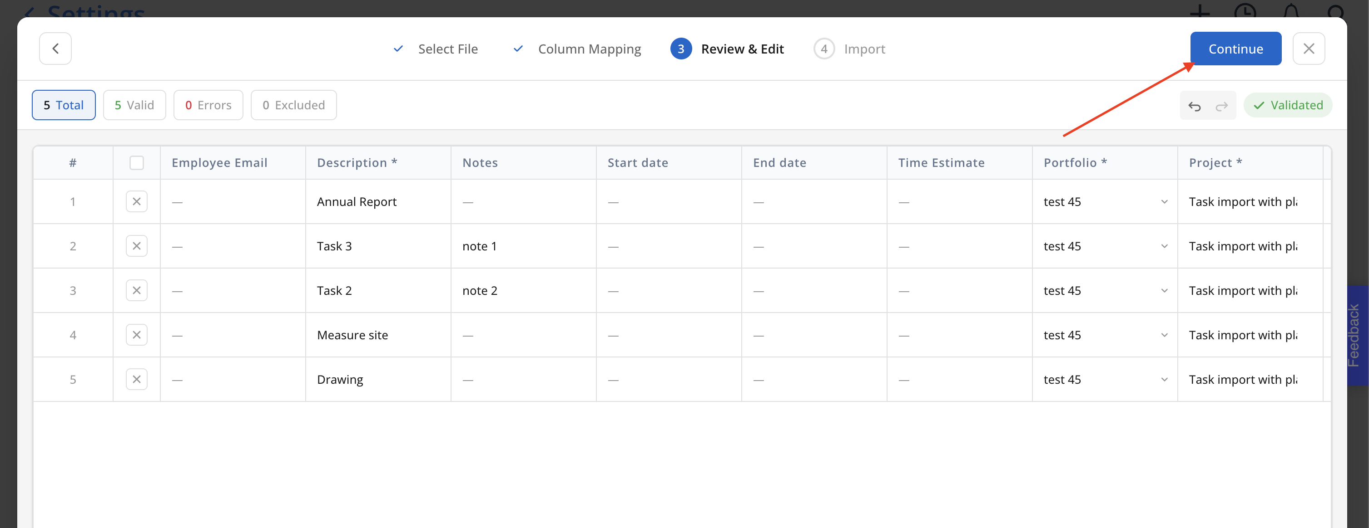Viewport: 1369px width, 528px height.
Task: Check the select-all header checkbox
Action: (137, 163)
